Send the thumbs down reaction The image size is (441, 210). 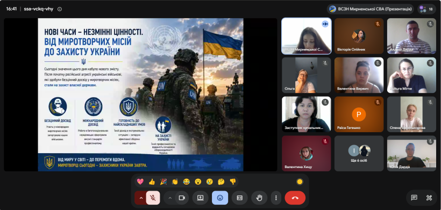click(232, 182)
